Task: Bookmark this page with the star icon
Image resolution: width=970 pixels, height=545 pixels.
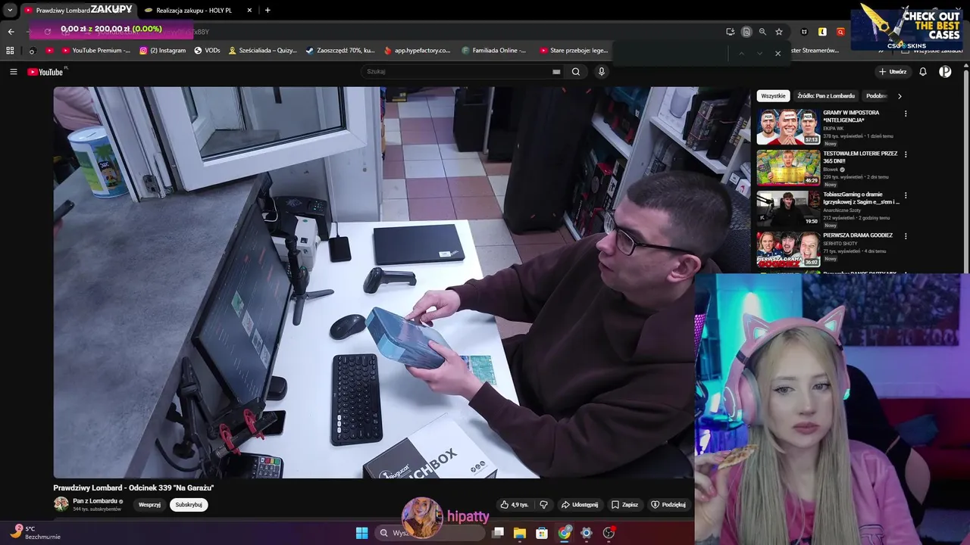Action: pos(779,32)
